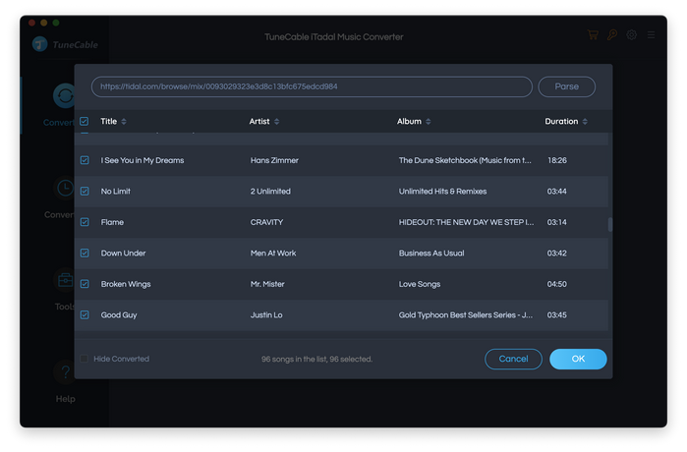Uncheck the Down Under song checkbox
Image resolution: width=687 pixels, height=452 pixels.
85,254
